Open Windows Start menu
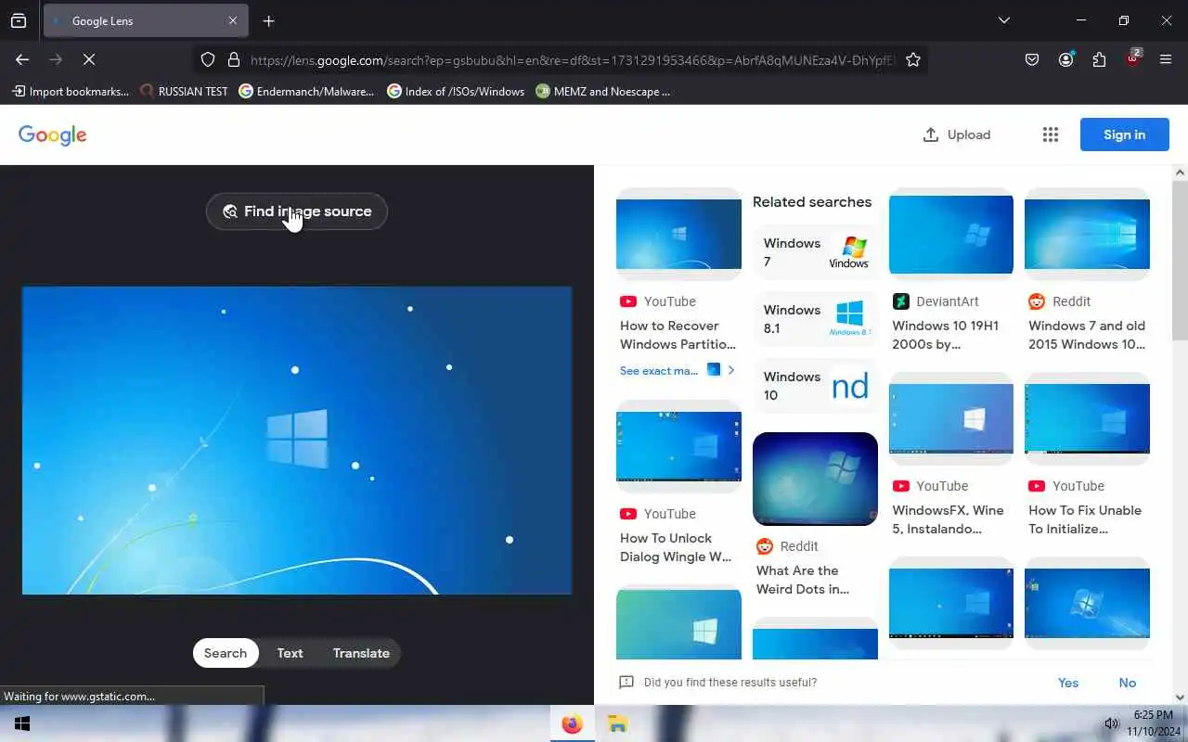The height and width of the screenshot is (742, 1188). point(22,723)
